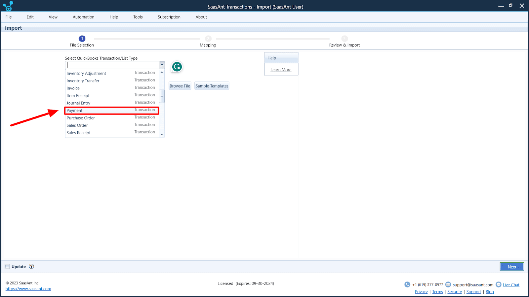Screen dimensions: 529x297
Task: Open the Learn More link
Action: [x=281, y=70]
